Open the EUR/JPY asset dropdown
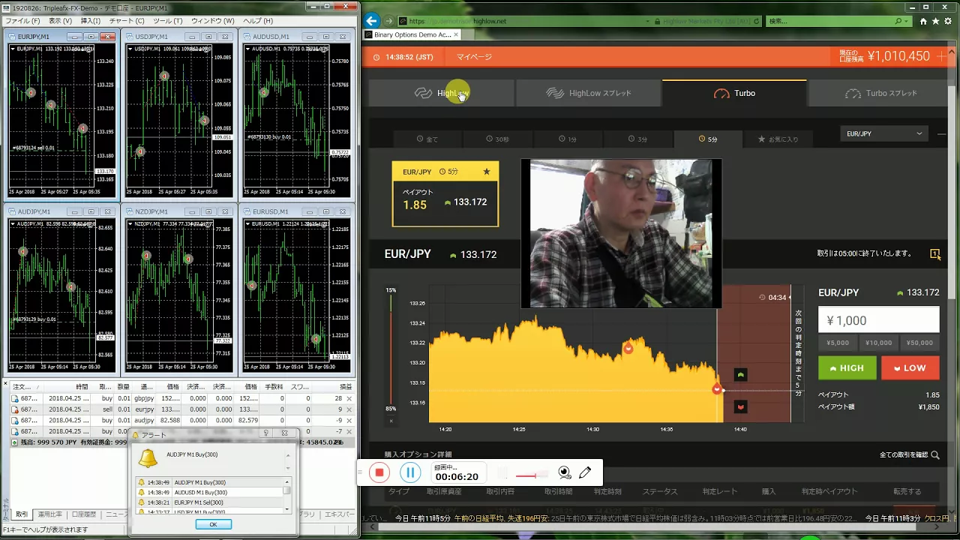The width and height of the screenshot is (960, 540). [884, 133]
